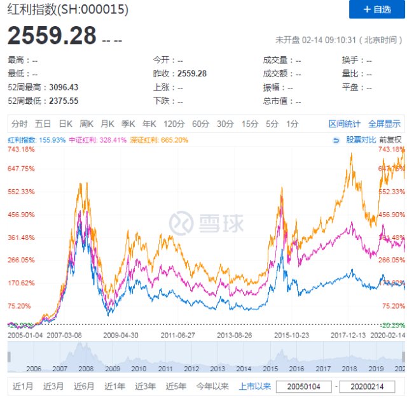Click the 2015-10-23 axis date label
The width and height of the screenshot is (407, 398).
[x=292, y=335]
